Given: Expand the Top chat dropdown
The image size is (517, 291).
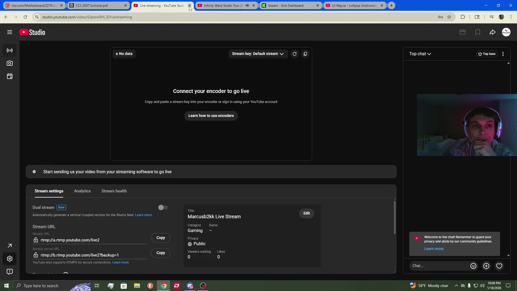Looking at the screenshot, I should (x=420, y=54).
